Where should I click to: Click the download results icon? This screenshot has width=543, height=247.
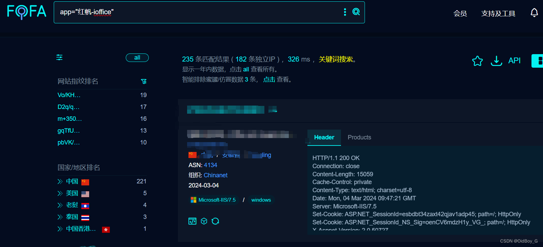pos(496,61)
